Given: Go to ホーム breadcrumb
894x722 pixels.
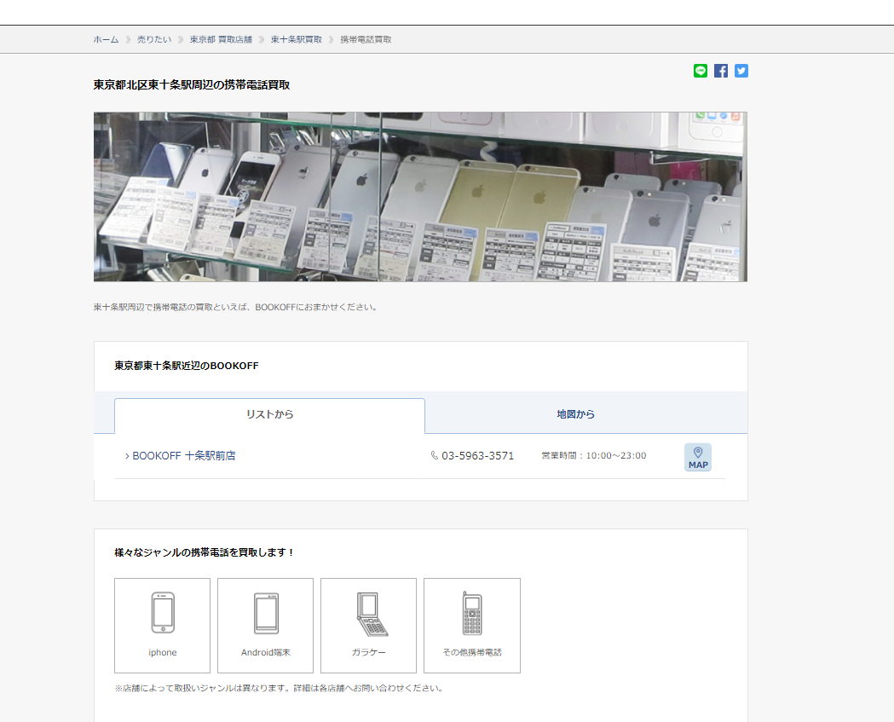Looking at the screenshot, I should tap(106, 39).
